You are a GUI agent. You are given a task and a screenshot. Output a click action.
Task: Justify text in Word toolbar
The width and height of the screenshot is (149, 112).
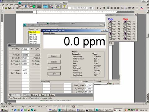click(x=118, y=8)
